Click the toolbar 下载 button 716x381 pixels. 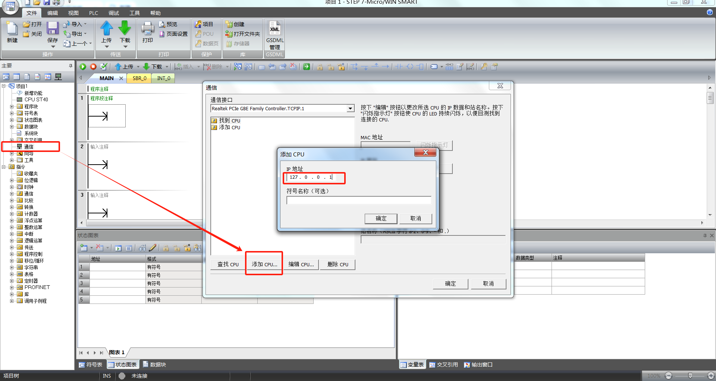(x=153, y=67)
